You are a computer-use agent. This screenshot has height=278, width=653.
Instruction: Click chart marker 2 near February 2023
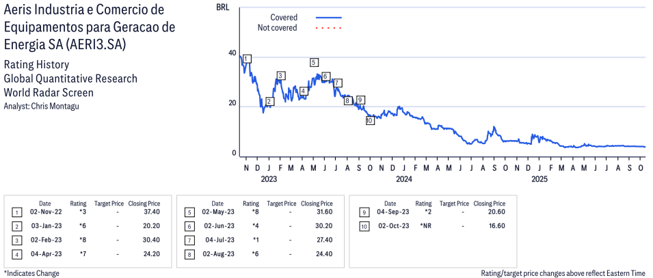[x=269, y=101]
